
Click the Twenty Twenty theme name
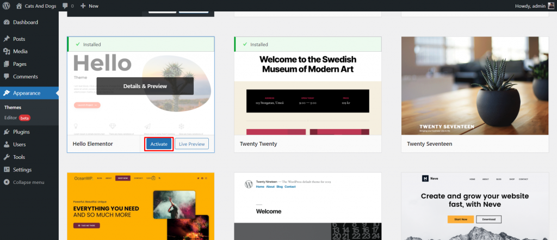(258, 144)
